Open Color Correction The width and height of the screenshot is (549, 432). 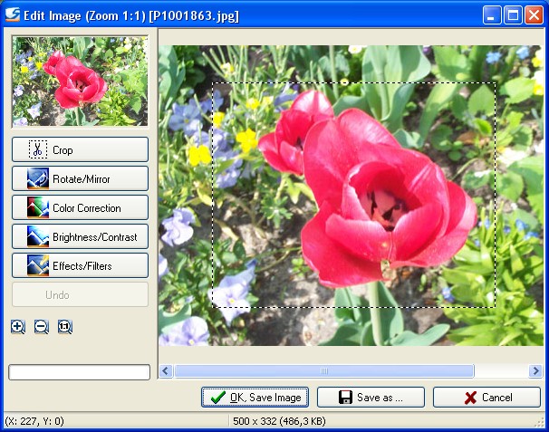click(x=81, y=207)
